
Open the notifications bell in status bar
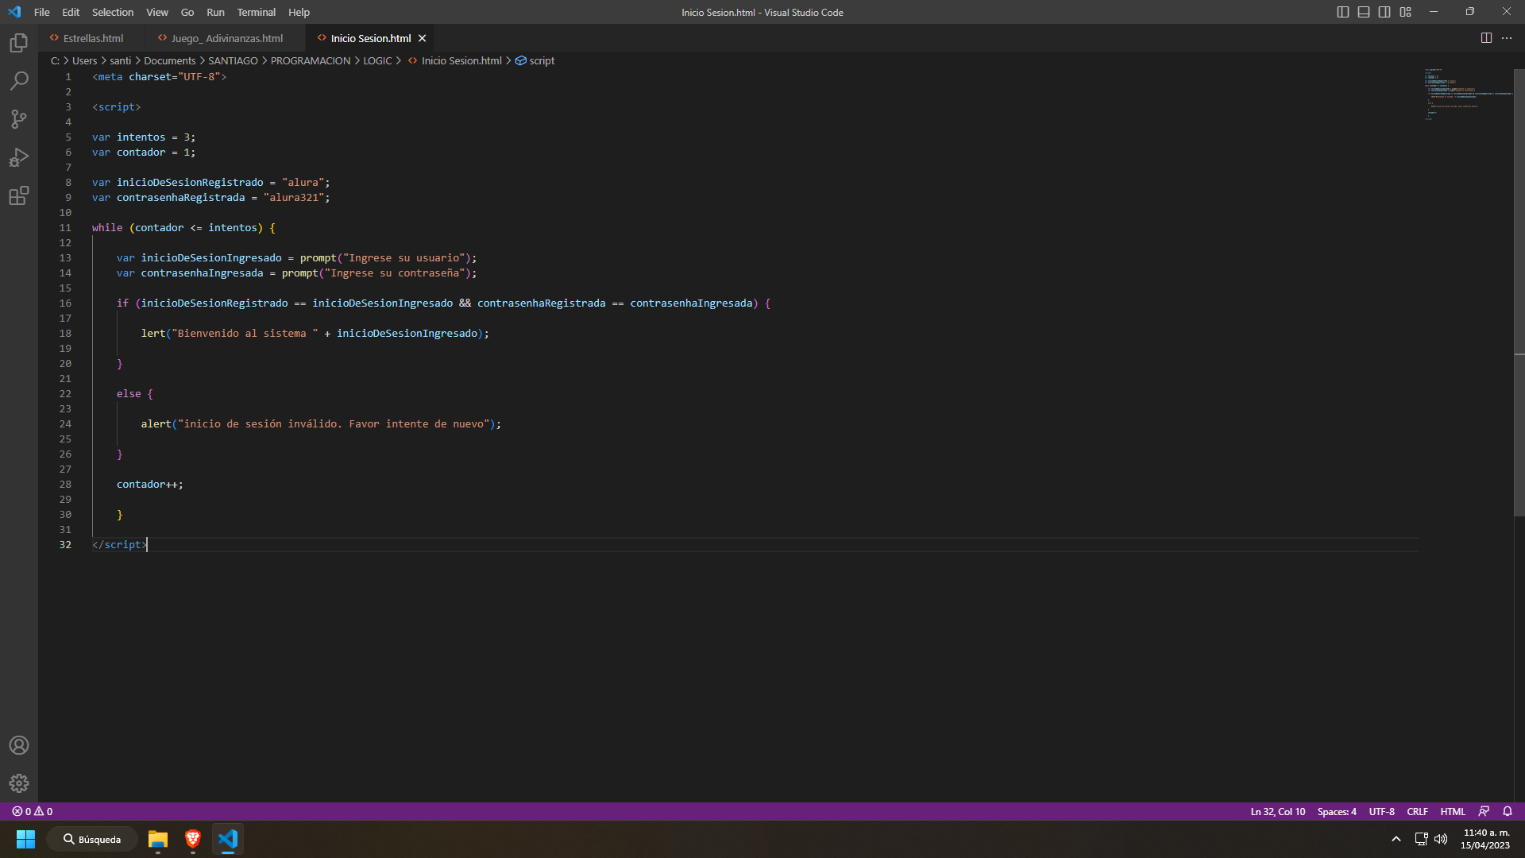[x=1508, y=811]
